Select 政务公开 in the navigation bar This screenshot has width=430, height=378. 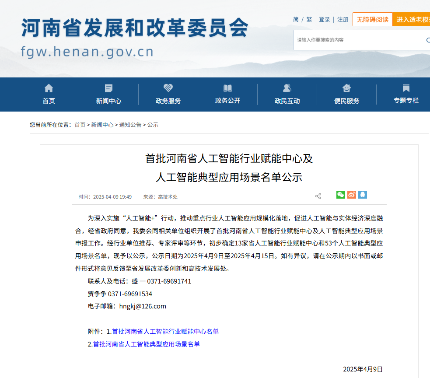click(227, 94)
